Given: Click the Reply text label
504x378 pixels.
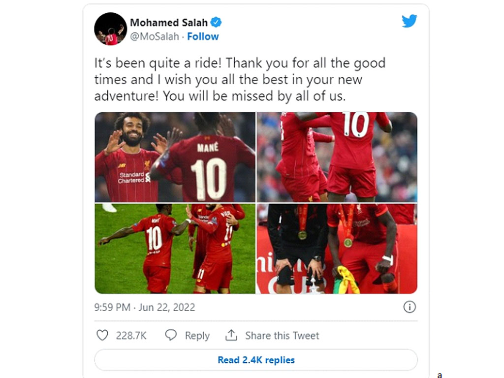Looking at the screenshot, I should coord(197,336).
